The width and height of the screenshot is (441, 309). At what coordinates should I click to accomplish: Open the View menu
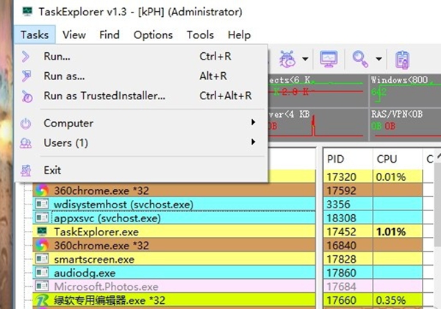pos(74,35)
